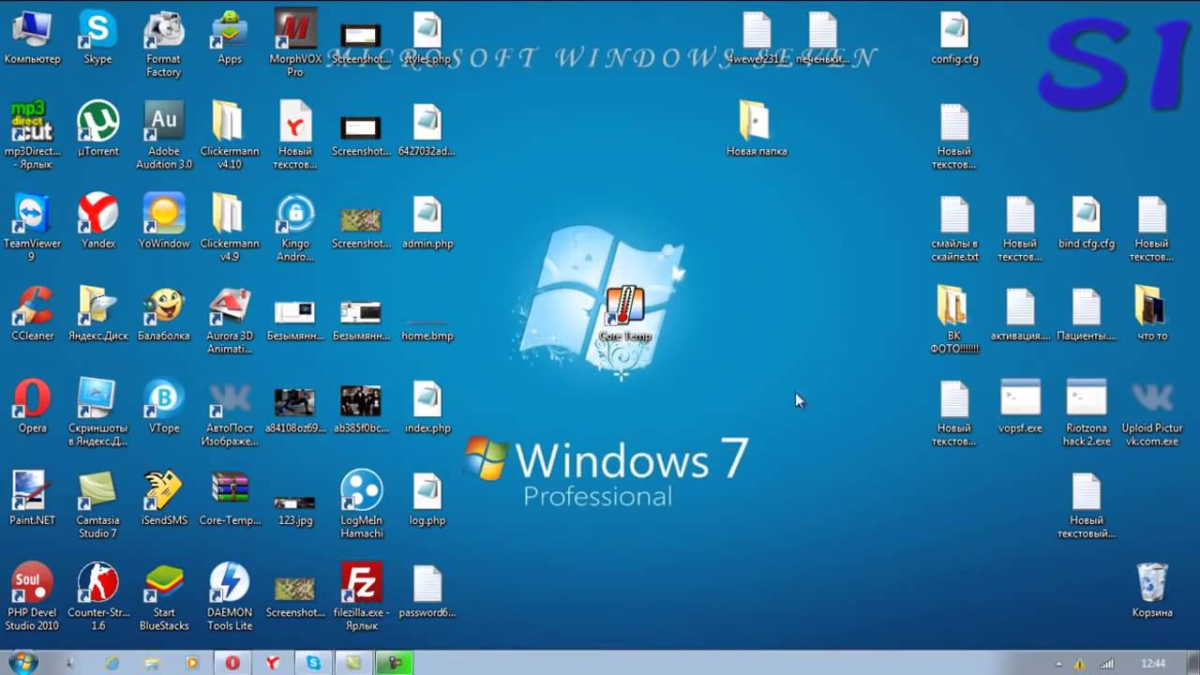Select the log.php file

point(427,497)
